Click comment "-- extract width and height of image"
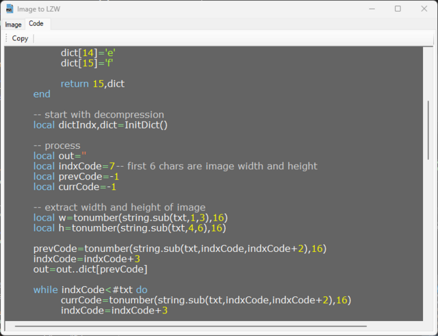Screen dimensions: 438x336 tap(119, 208)
